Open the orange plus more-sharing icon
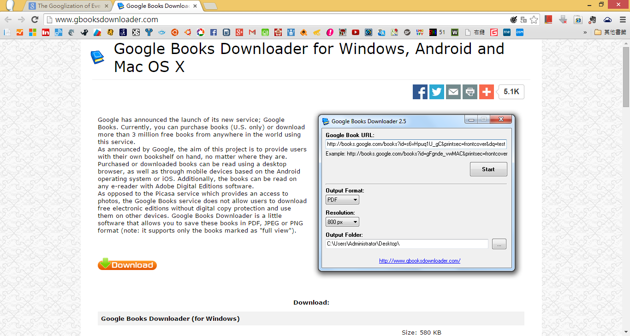Screen dimensions: 630x336 (487, 91)
